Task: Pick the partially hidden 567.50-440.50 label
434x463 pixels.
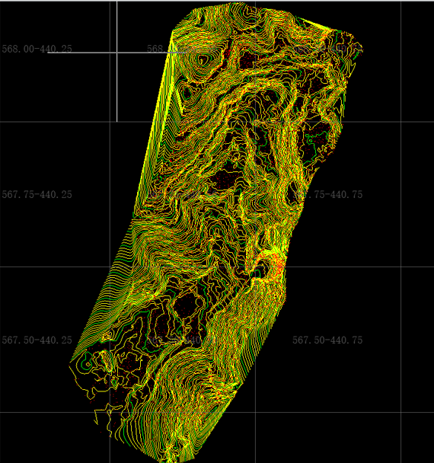Action: (x=182, y=340)
